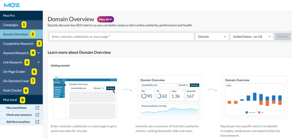This screenshot has height=139, width=292.
Task: Click the Moz logo
Action: click(12, 5)
